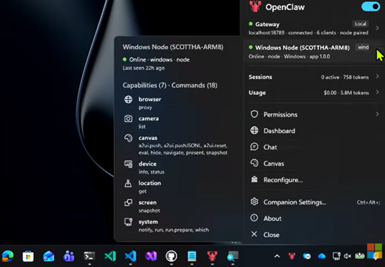Screen dimensions: 385x267
Task: Expand Sessions details chevron
Action: (x=378, y=77)
